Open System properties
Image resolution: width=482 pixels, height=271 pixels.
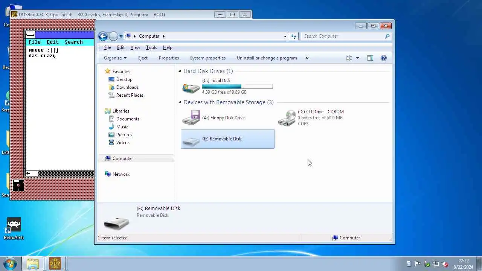(x=208, y=58)
